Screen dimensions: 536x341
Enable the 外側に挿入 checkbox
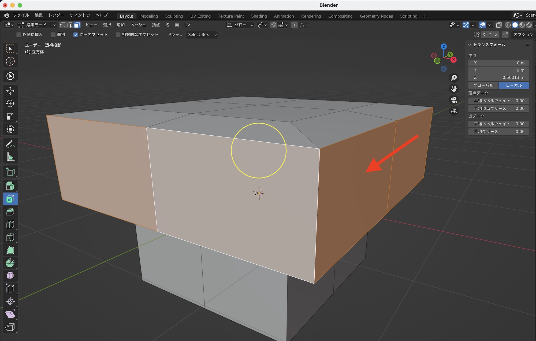pyautogui.click(x=19, y=35)
